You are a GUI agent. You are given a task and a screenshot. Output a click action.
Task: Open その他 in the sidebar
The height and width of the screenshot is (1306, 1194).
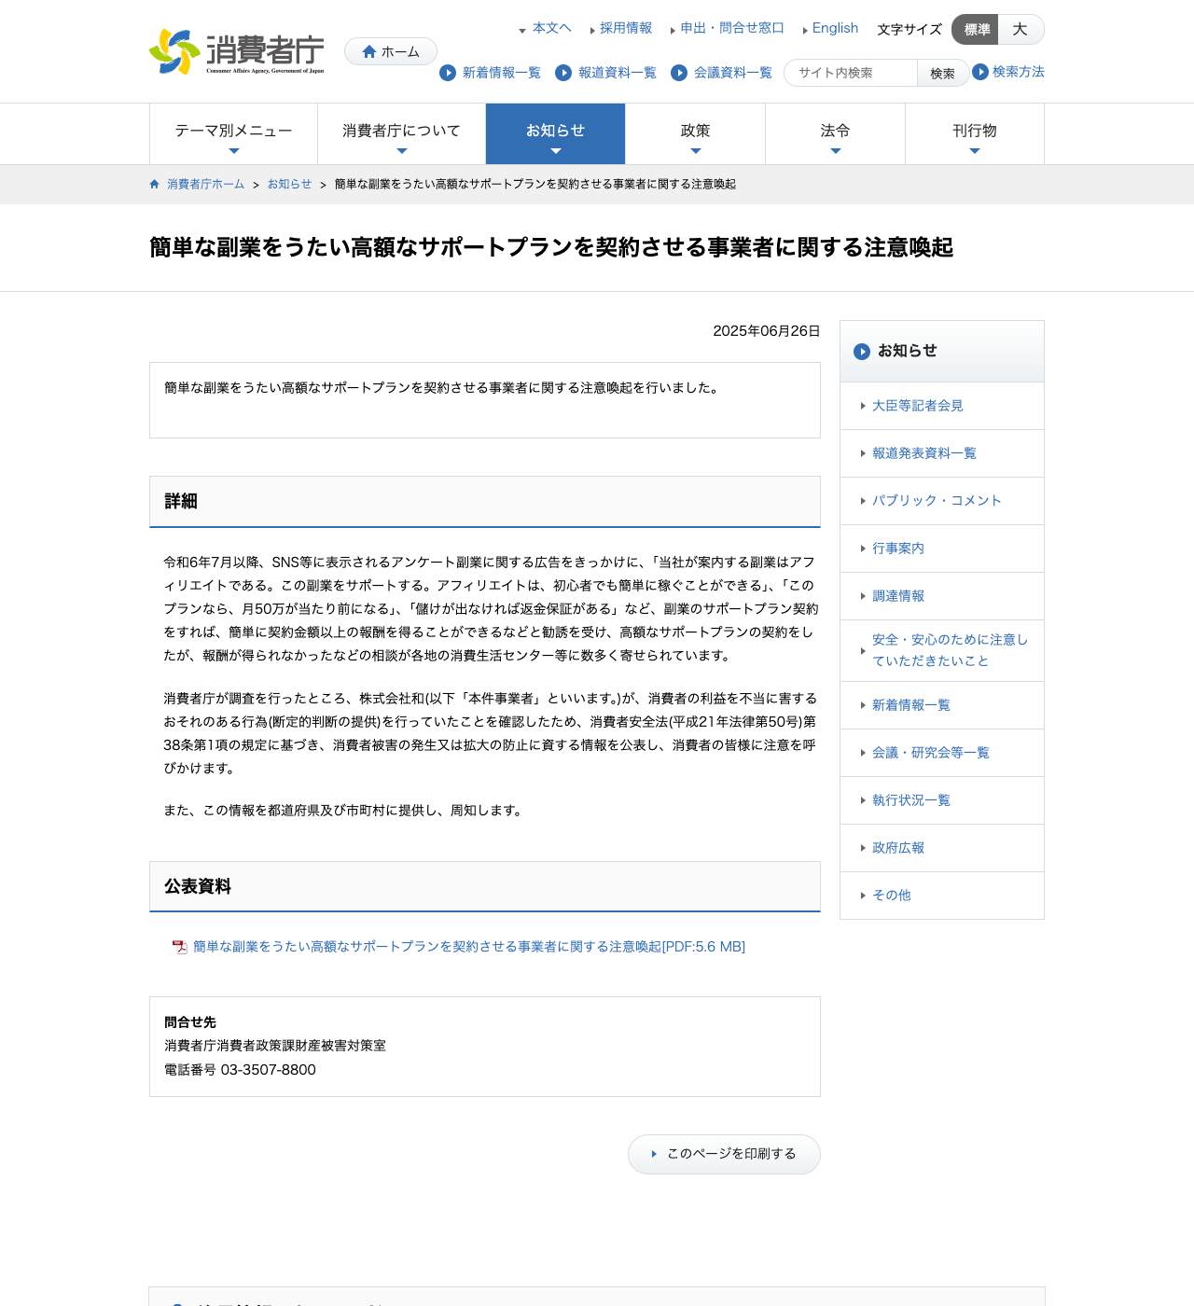coord(942,896)
